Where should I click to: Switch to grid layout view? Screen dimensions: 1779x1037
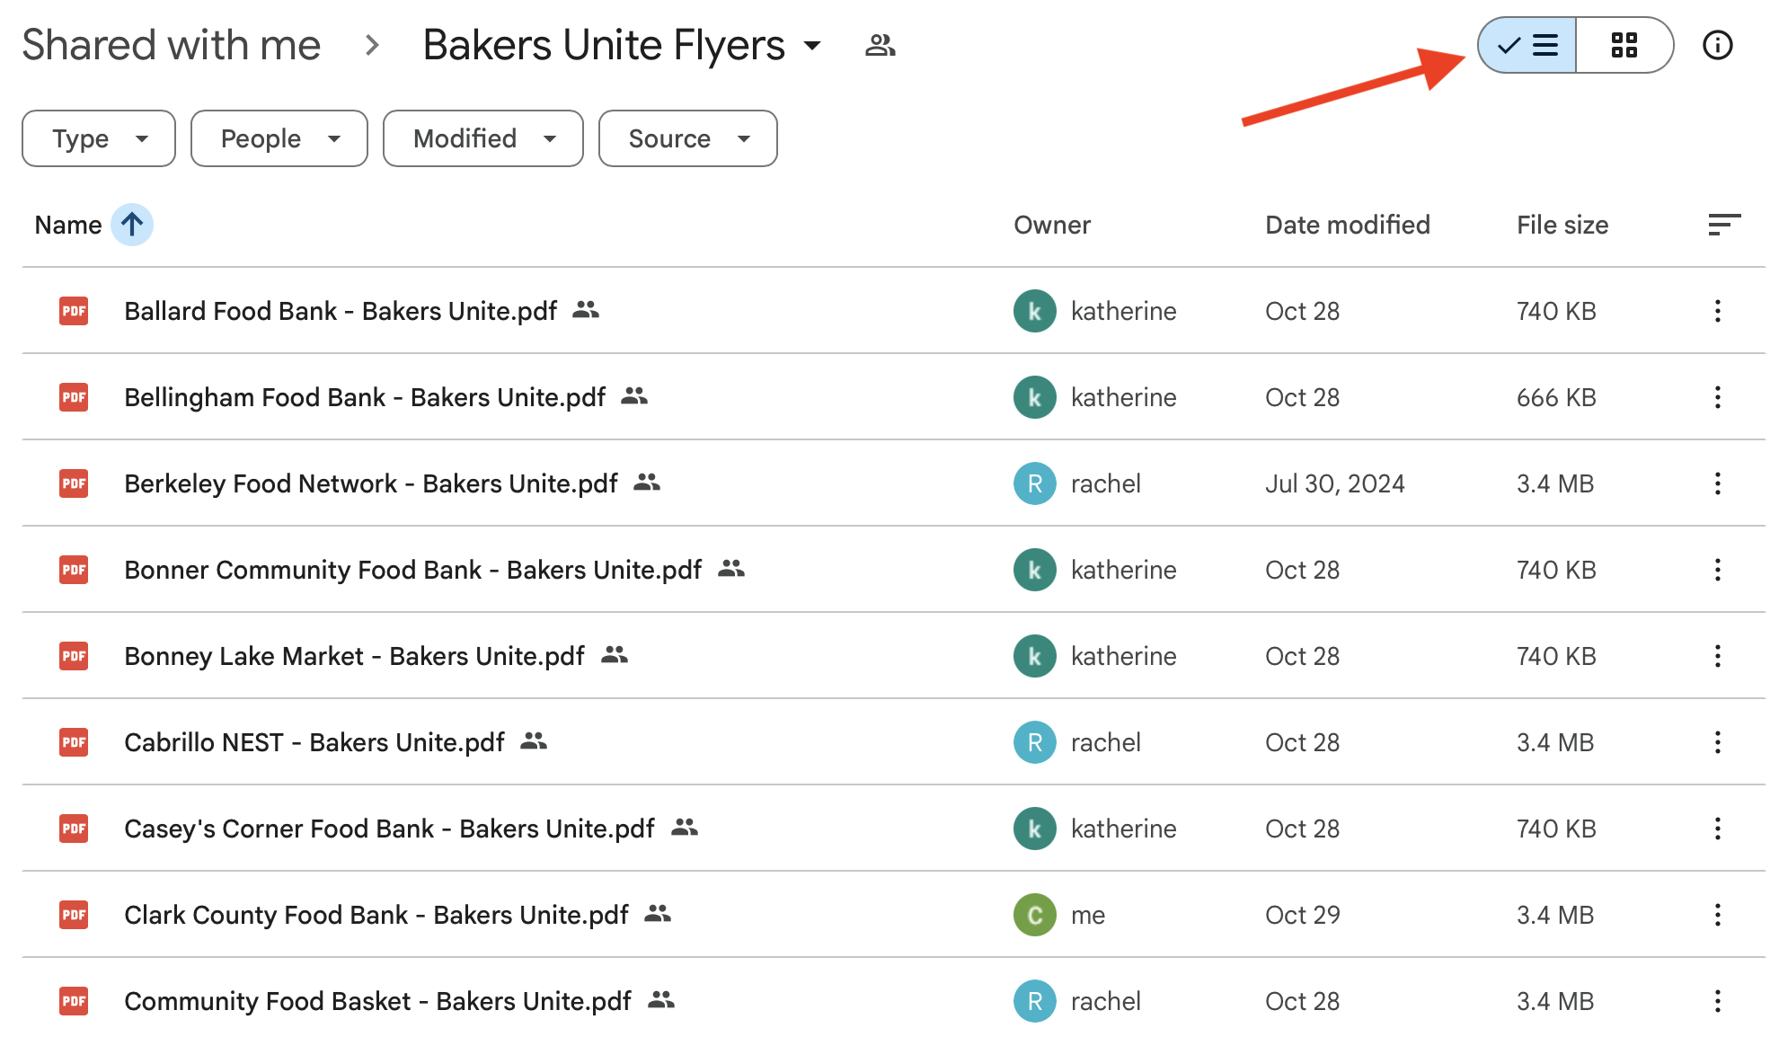[1624, 45]
